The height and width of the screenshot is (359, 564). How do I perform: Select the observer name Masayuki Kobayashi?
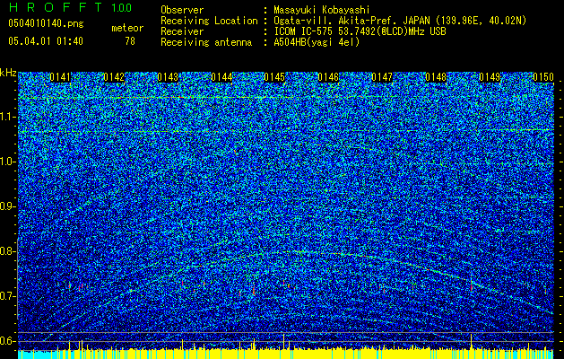click(321, 10)
